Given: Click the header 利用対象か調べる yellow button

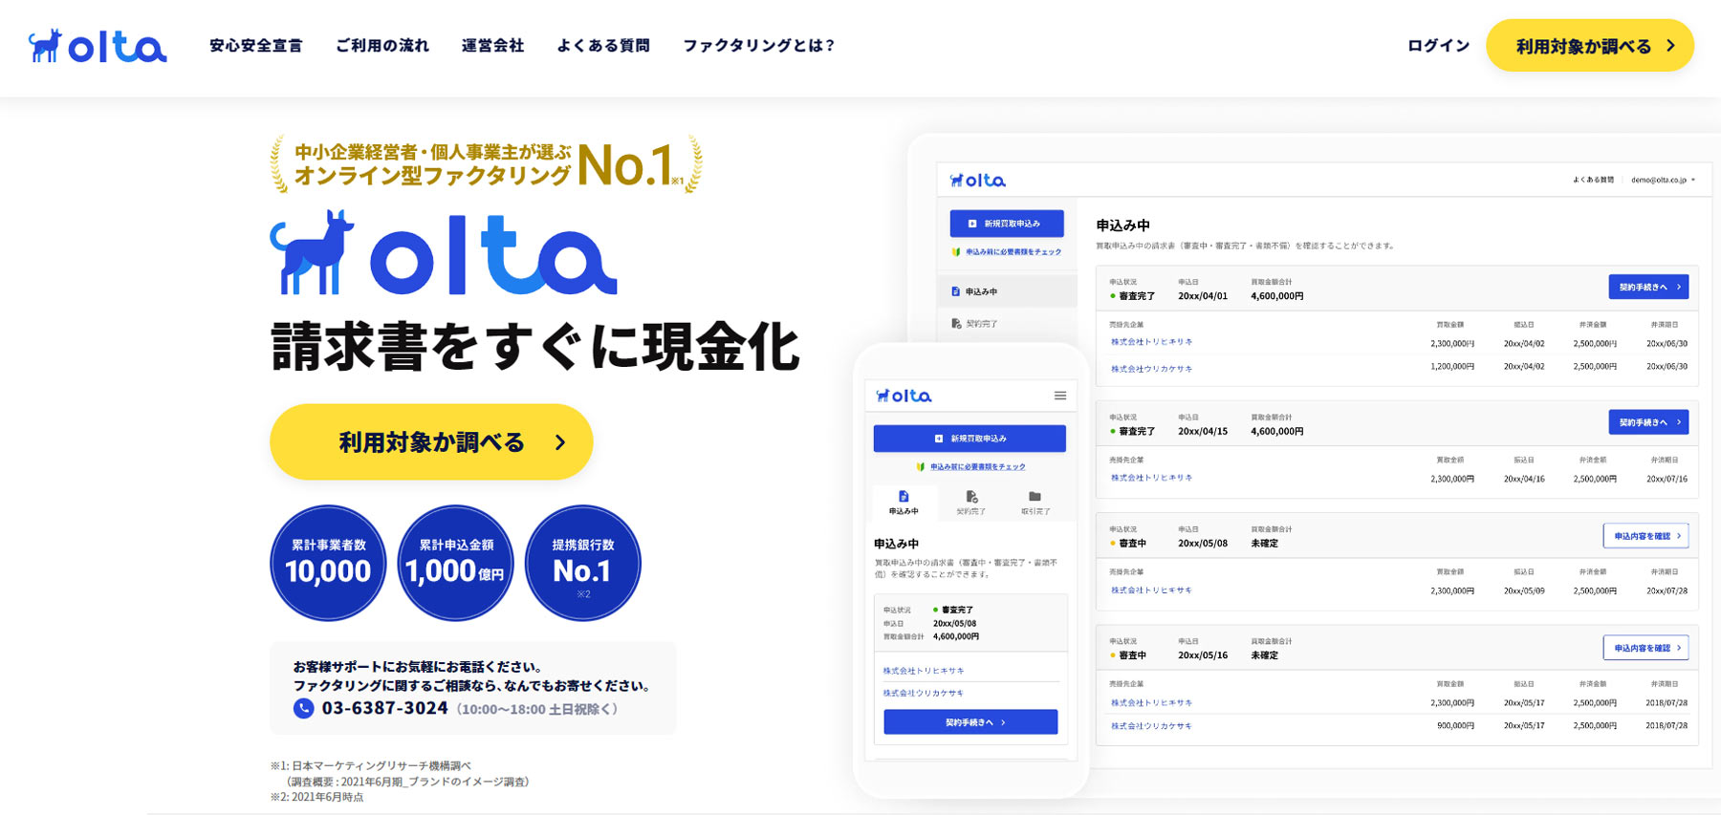Looking at the screenshot, I should coord(1590,46).
